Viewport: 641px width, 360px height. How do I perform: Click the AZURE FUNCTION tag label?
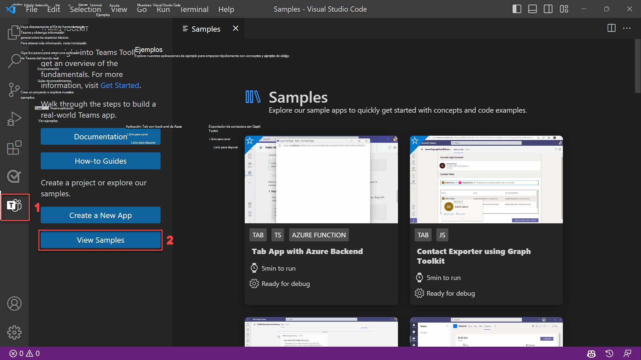[318, 235]
